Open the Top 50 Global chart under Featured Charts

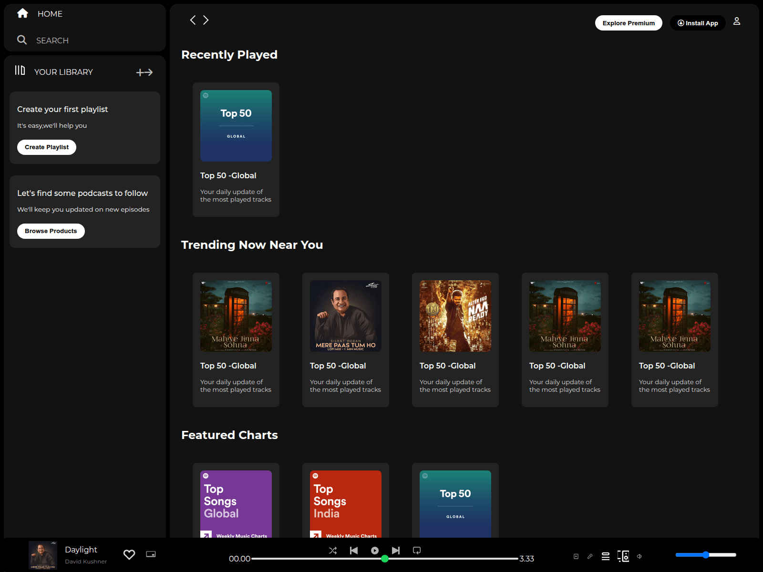pos(455,504)
